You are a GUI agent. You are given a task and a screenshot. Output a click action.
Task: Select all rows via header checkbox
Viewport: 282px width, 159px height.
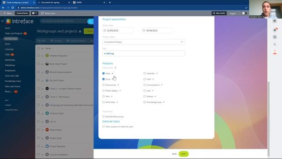(x=38, y=48)
